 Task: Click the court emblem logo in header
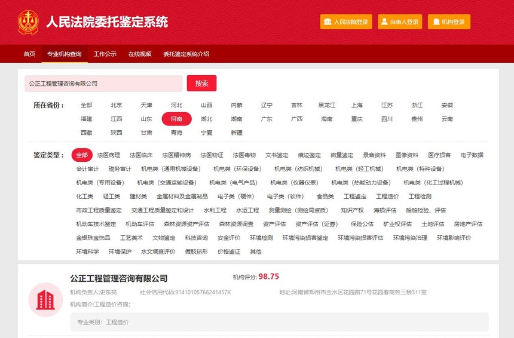27,22
